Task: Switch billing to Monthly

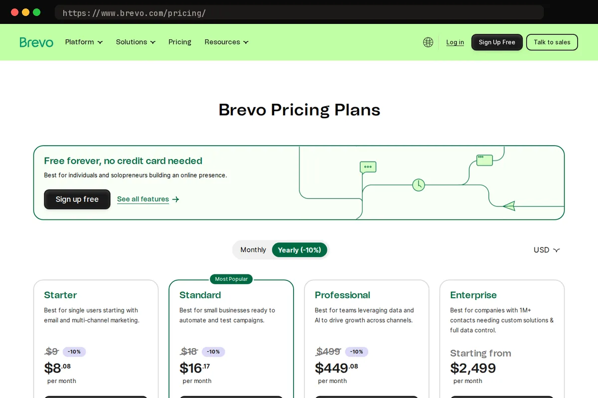Action: (253, 250)
